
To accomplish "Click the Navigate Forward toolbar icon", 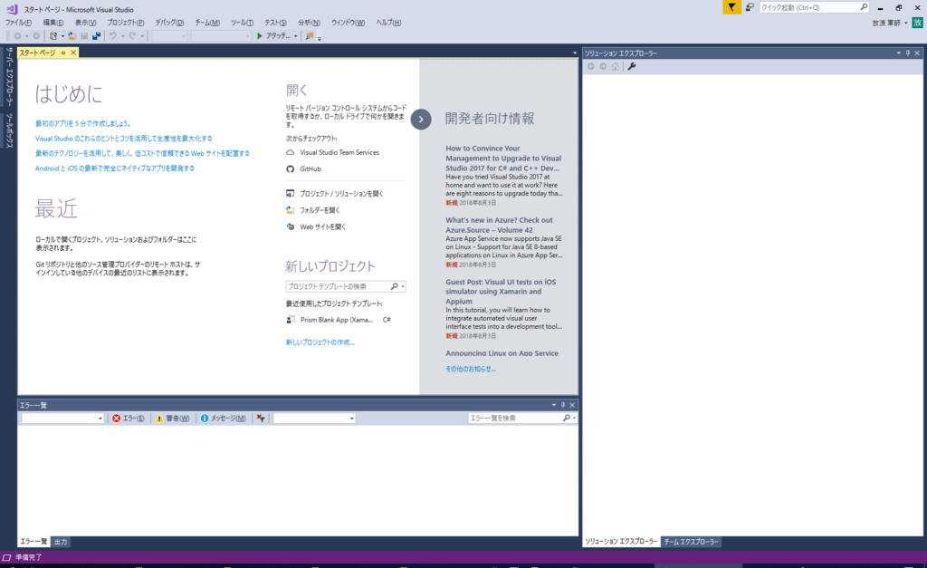I will [x=36, y=36].
